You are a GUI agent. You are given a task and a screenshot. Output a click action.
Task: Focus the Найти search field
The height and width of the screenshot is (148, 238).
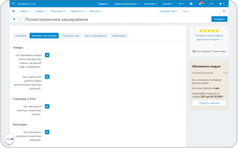pos(201,11)
